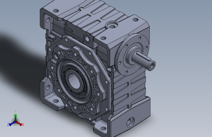The height and width of the screenshot is (137, 212).
Task: Click the green Y axis of the orientation triad
Action: [x=15, y=117]
